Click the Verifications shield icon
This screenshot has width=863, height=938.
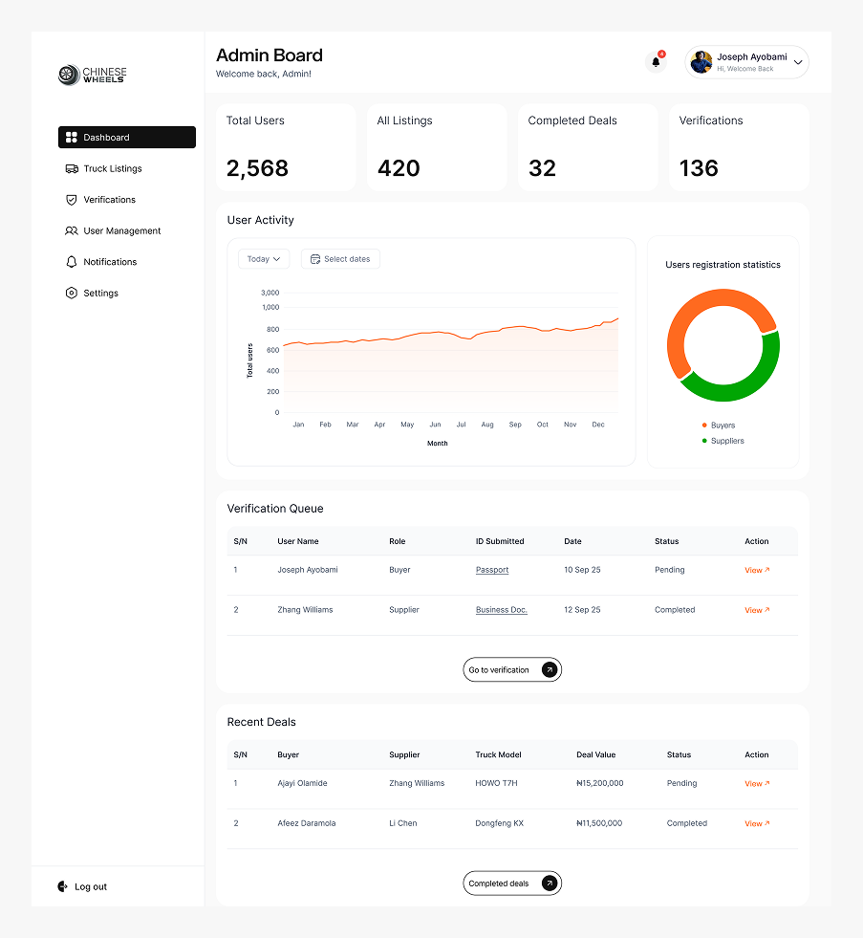click(71, 200)
